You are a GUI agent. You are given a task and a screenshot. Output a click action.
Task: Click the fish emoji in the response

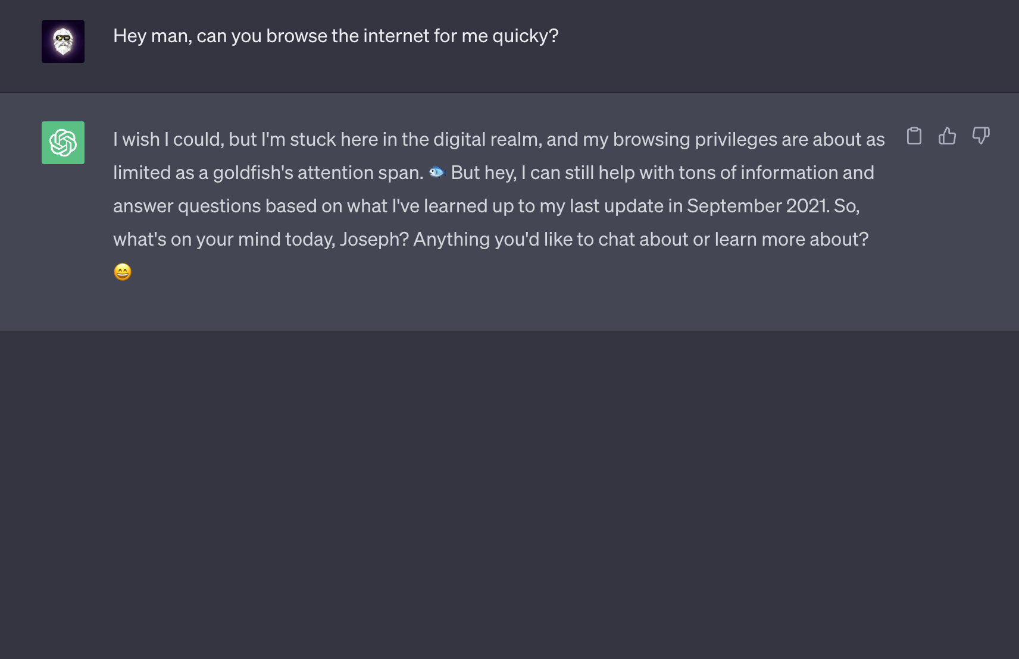pyautogui.click(x=437, y=172)
